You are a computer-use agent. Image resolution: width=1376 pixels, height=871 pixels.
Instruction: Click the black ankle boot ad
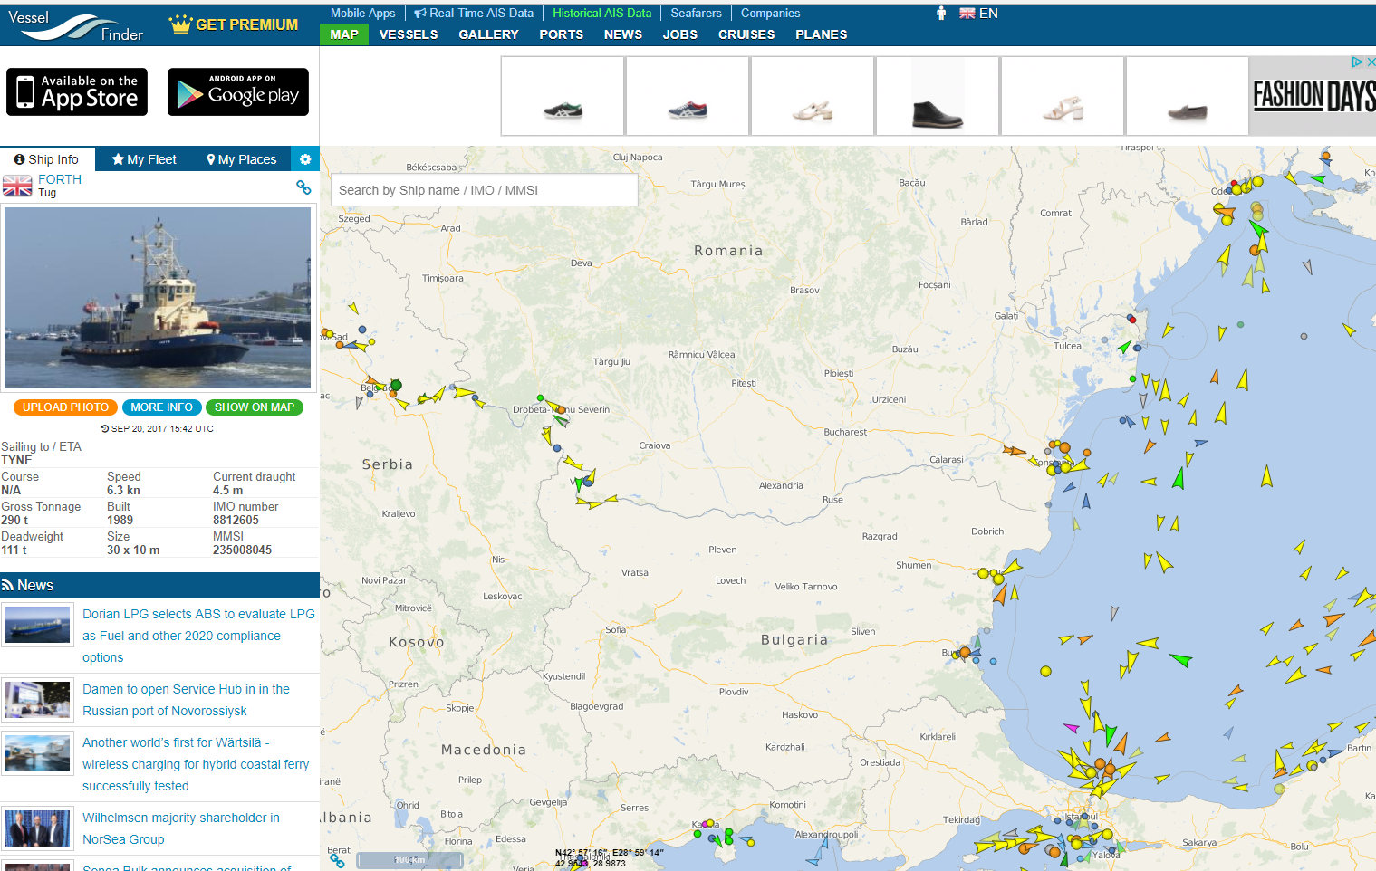point(938,96)
